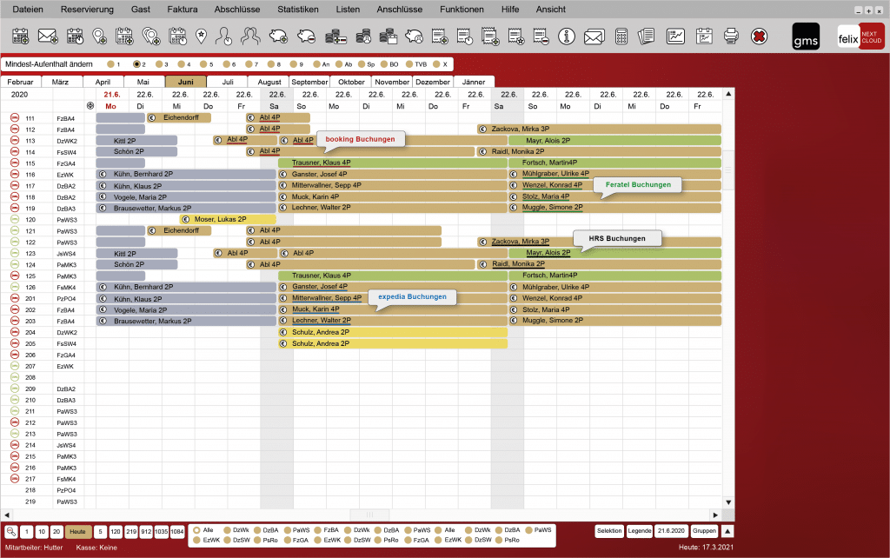Switch to the August month tab
This screenshot has width=890, height=558.
[269, 82]
